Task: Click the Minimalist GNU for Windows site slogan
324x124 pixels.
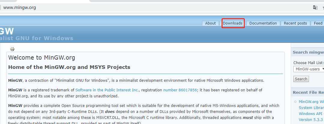Action: tap(37, 38)
